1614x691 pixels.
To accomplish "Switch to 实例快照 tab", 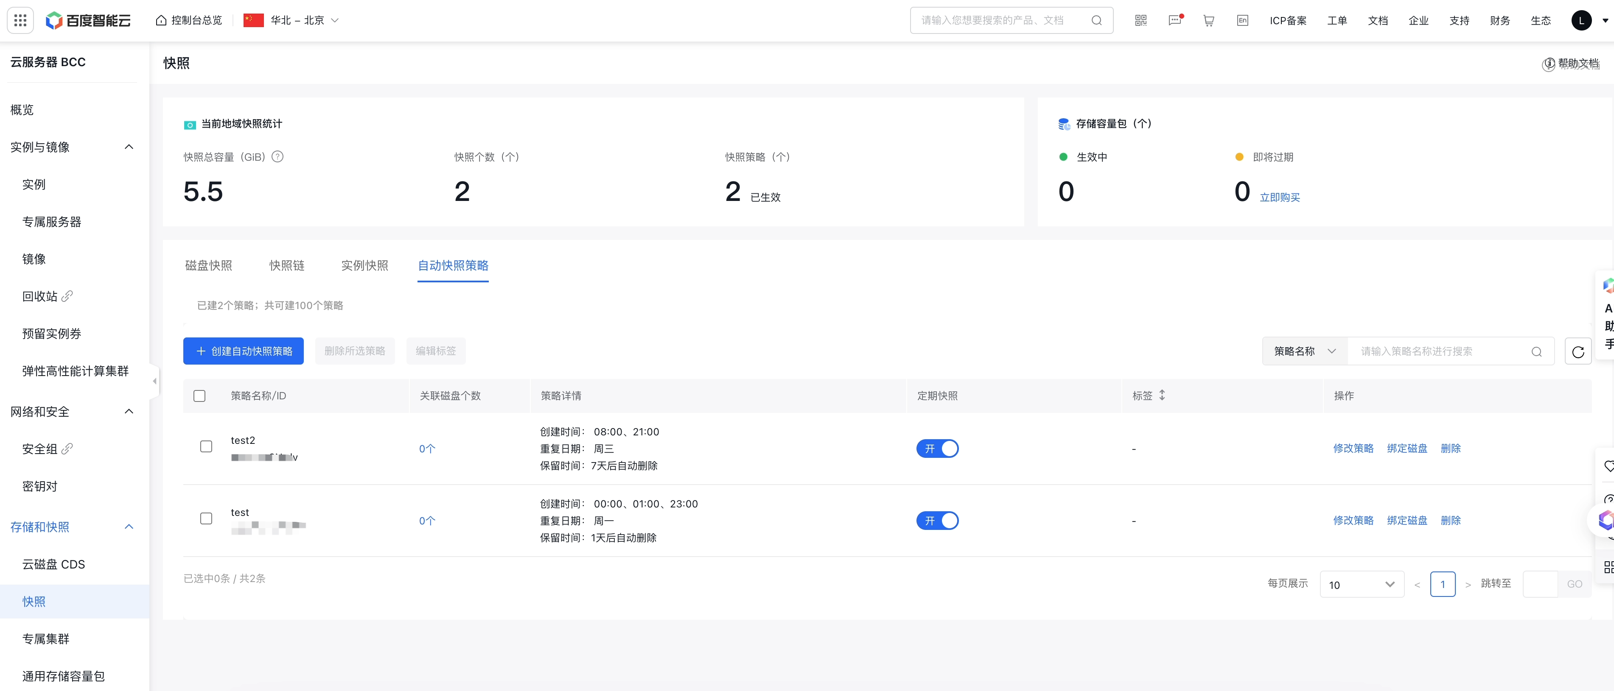I will tap(364, 265).
